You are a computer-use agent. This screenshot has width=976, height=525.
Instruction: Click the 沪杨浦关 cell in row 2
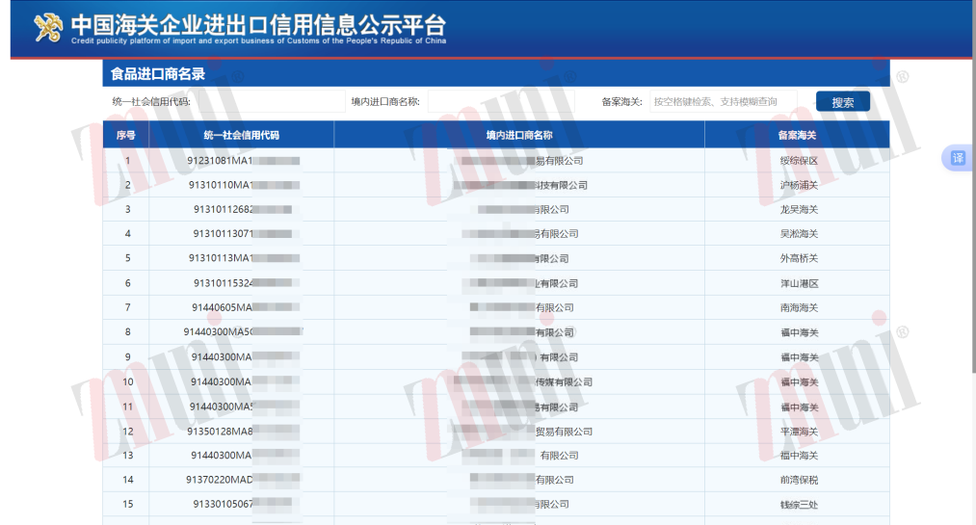pyautogui.click(x=798, y=185)
